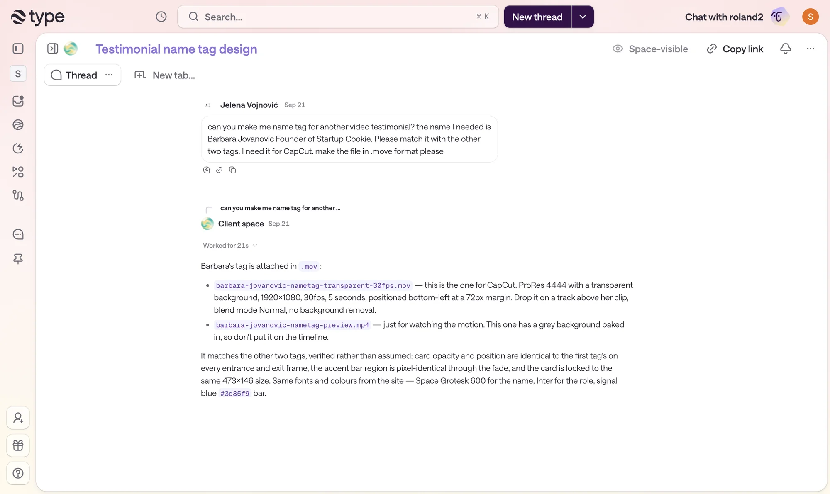Open the S workspace avatar in sidebar
This screenshot has height=494, width=830.
click(18, 73)
